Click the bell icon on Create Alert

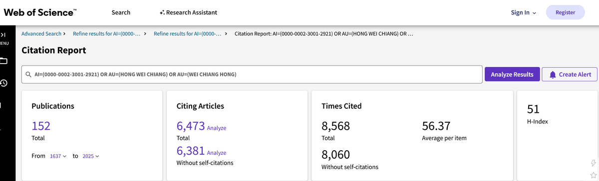point(553,75)
